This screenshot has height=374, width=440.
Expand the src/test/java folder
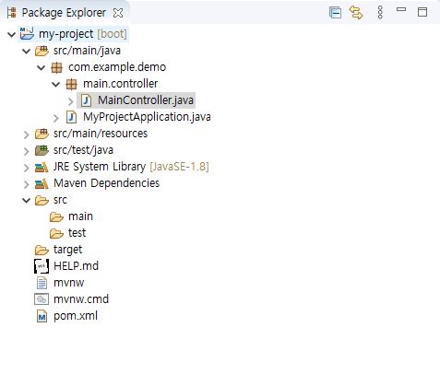(x=27, y=151)
